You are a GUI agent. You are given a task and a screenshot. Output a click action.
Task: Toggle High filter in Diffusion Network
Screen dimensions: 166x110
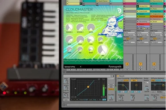click(153, 80)
